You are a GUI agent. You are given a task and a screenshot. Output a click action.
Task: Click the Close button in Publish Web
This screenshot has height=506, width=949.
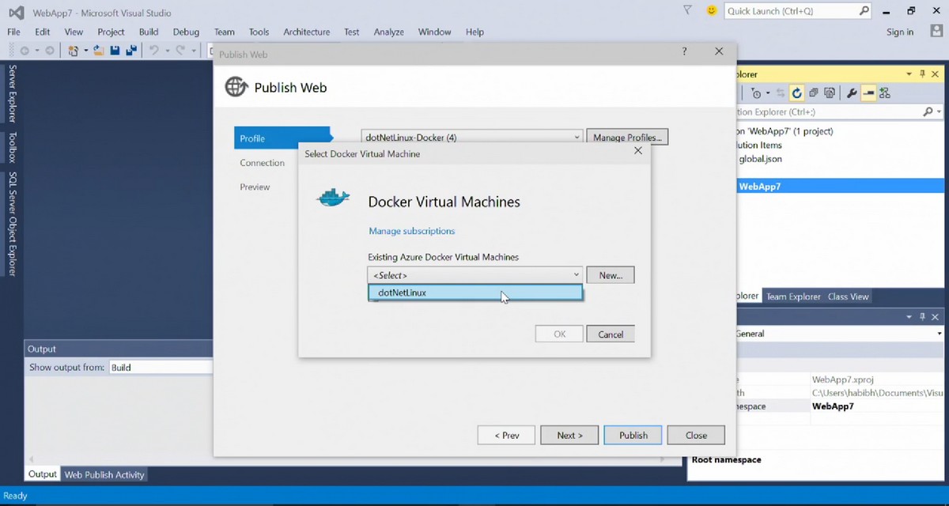[696, 435]
